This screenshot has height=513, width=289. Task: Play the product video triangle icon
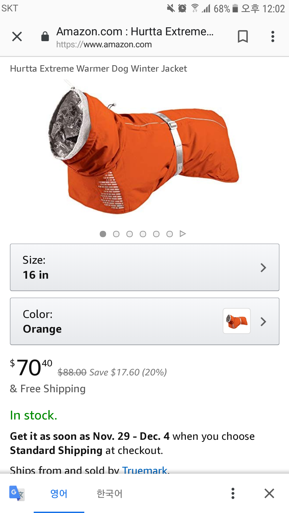coord(183,234)
